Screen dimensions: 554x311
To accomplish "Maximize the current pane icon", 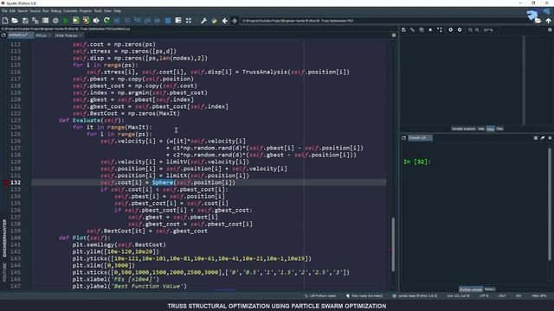I will click(178, 21).
